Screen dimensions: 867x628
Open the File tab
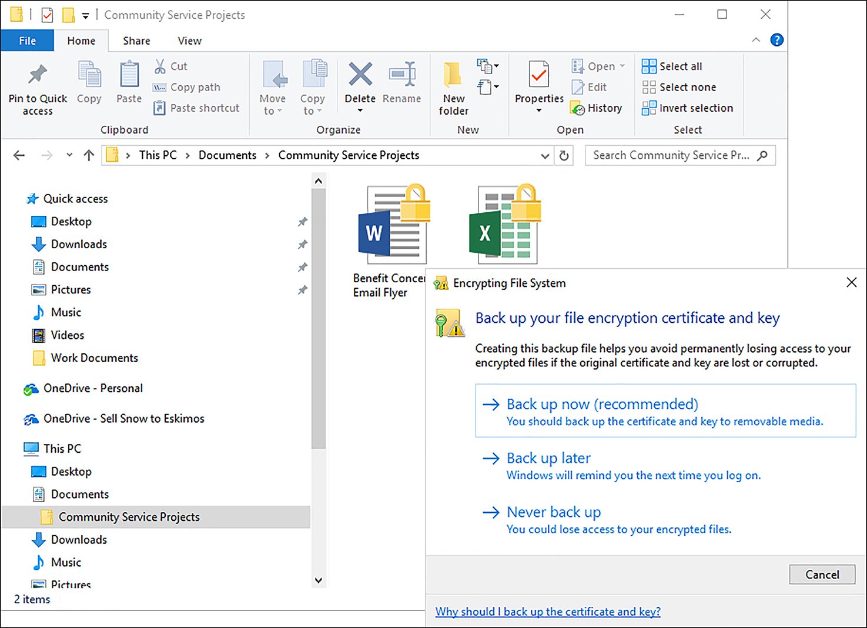click(x=27, y=41)
